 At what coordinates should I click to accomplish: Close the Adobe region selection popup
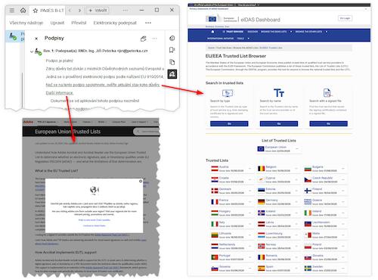coord(141,181)
